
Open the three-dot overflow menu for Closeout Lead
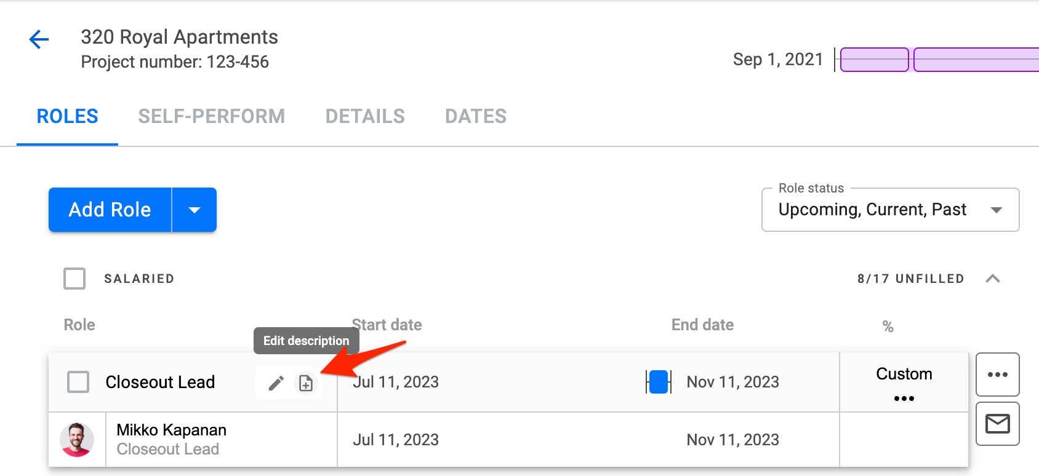point(997,375)
